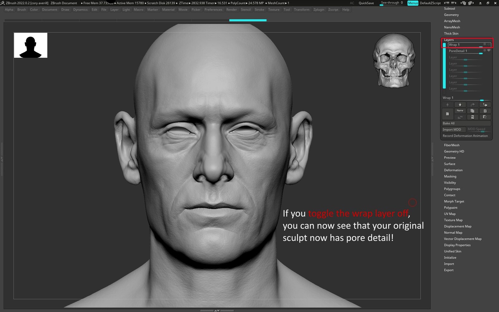The width and height of the screenshot is (499, 312).
Task: Expand the Geometry HD section
Action: click(x=454, y=152)
